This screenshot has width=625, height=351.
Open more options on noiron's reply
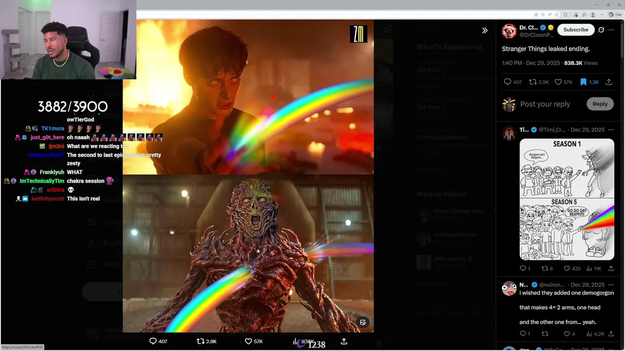coord(611,285)
